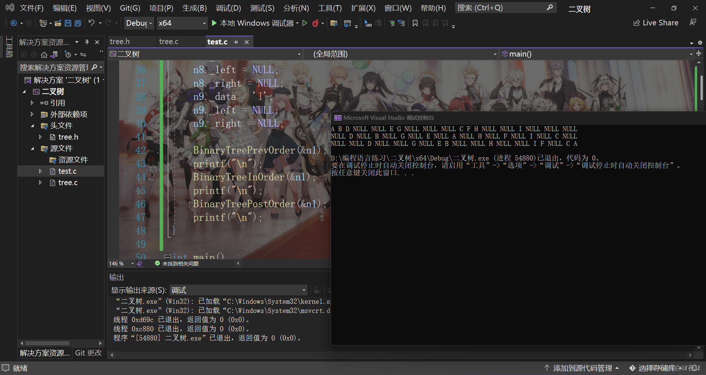The height and width of the screenshot is (375, 706).
Task: Toggle pin on test.c tab
Action: [x=236, y=42]
